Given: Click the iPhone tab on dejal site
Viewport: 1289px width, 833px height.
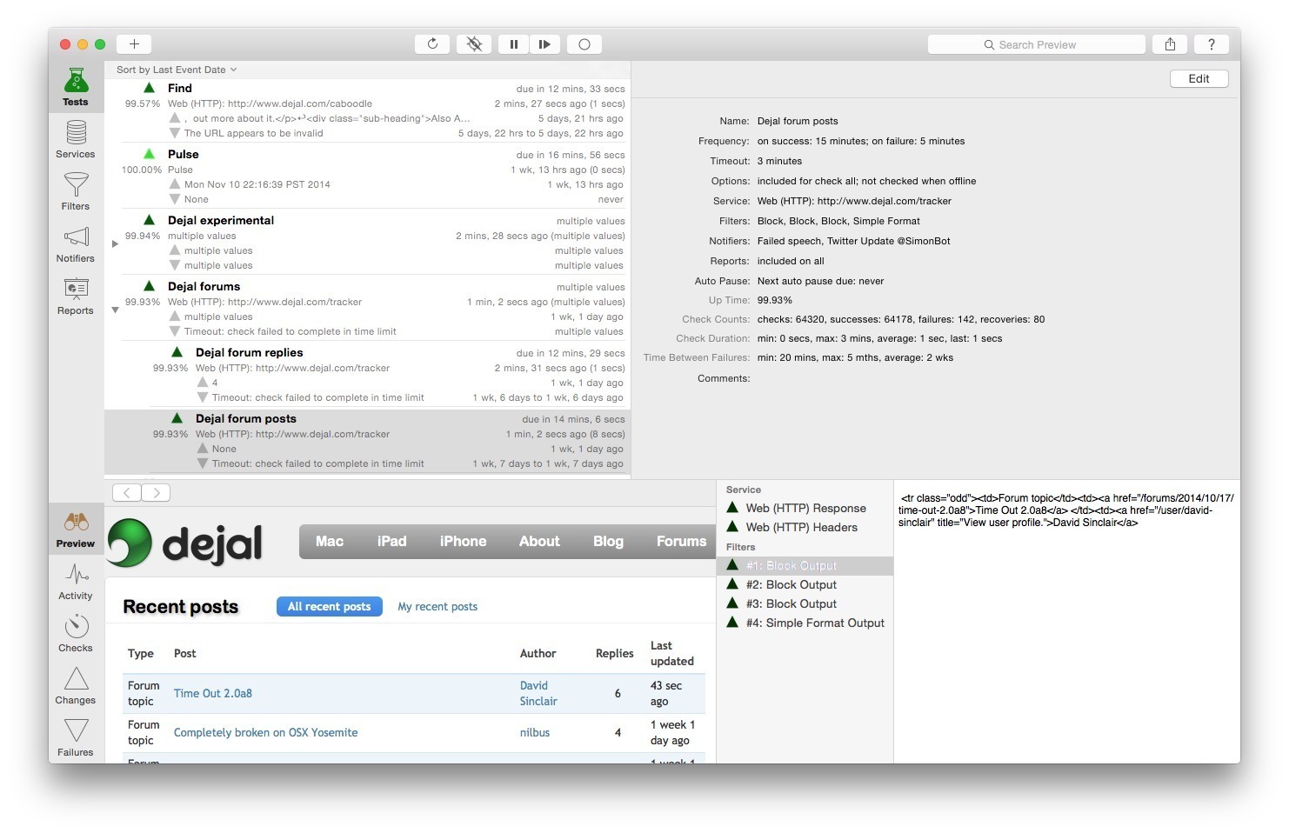Looking at the screenshot, I should click(463, 541).
